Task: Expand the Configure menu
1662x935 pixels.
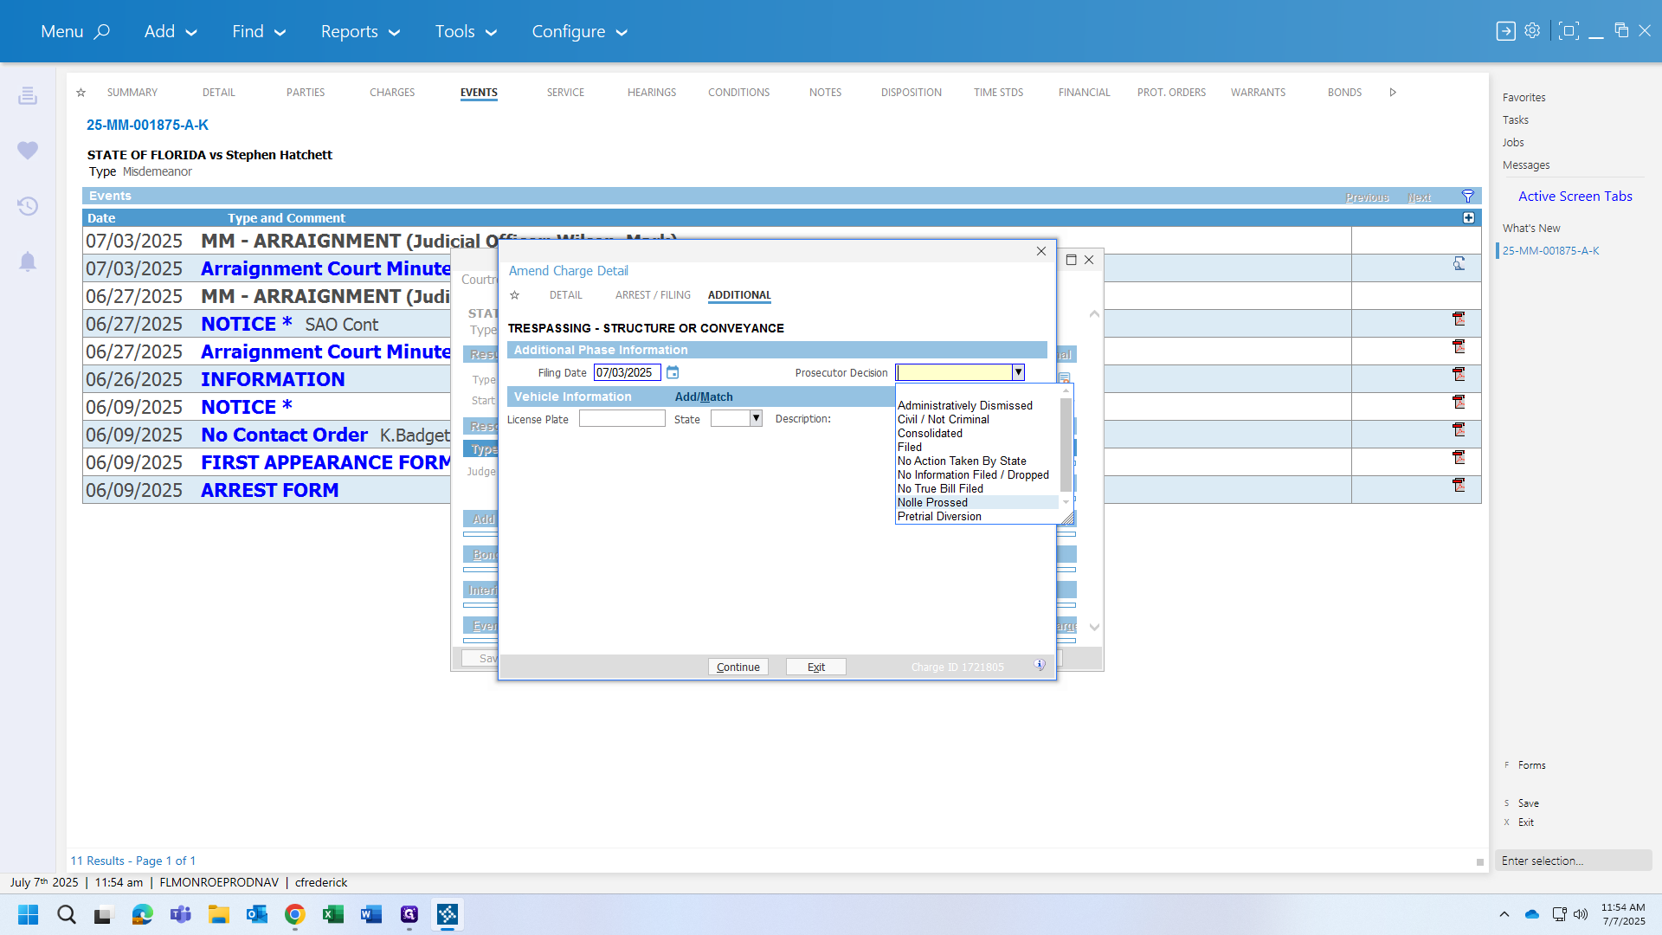Action: (x=579, y=31)
